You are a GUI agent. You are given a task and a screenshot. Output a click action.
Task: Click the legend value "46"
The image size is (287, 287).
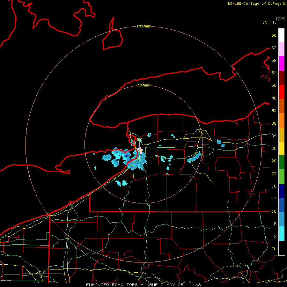pos(274,98)
